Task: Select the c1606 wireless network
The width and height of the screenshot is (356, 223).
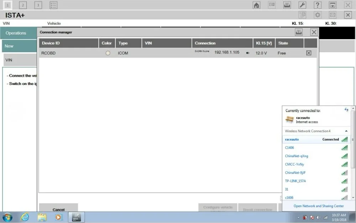Action: (316, 198)
